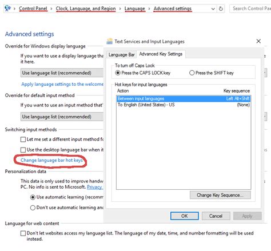Click the Text Services dialog title icon
The height and width of the screenshot is (251, 271).
point(110,41)
